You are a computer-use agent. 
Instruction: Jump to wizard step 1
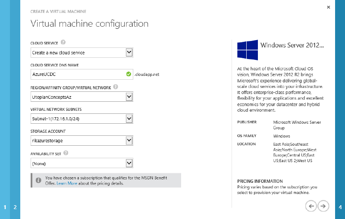[5, 207]
